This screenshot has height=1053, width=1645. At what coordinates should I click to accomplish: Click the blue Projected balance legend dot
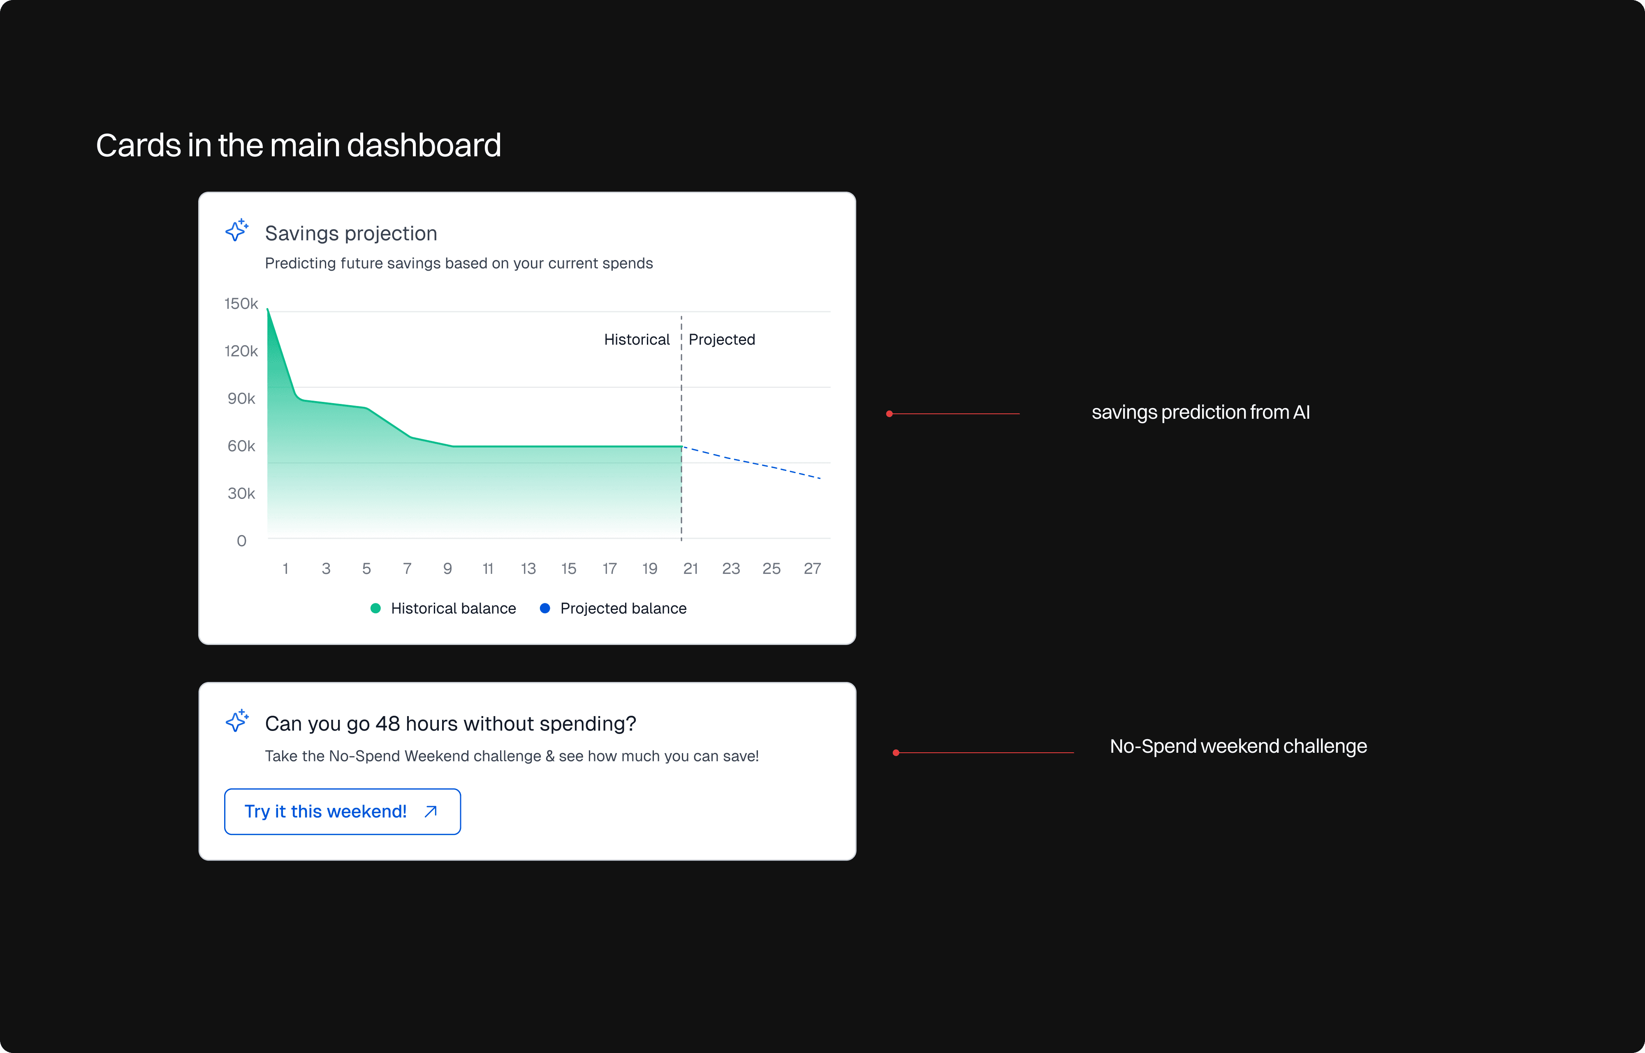pyautogui.click(x=544, y=608)
